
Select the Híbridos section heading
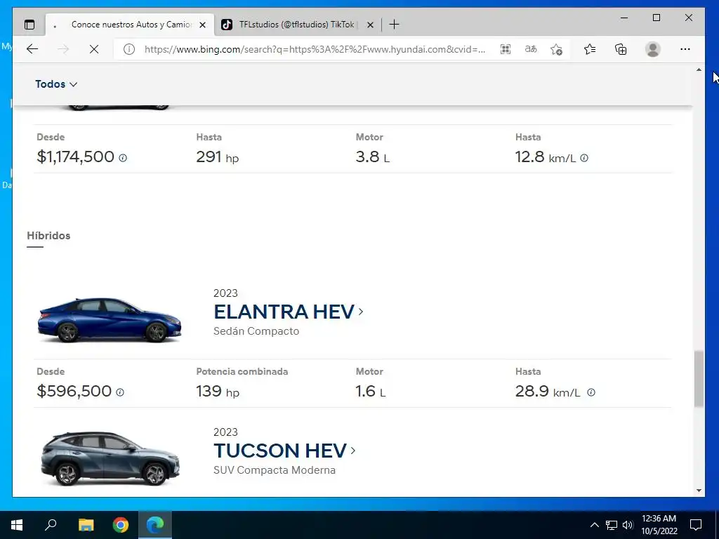click(48, 236)
